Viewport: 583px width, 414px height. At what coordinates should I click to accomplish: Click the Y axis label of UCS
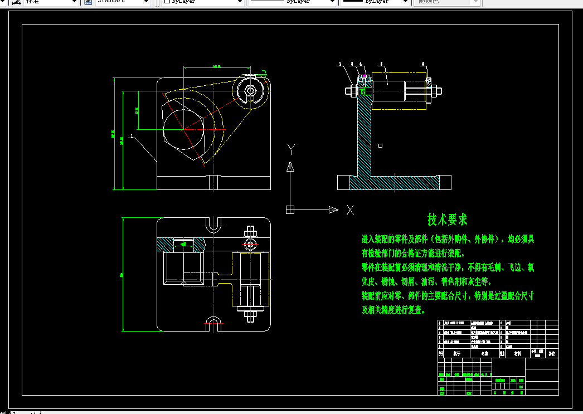tap(291, 149)
